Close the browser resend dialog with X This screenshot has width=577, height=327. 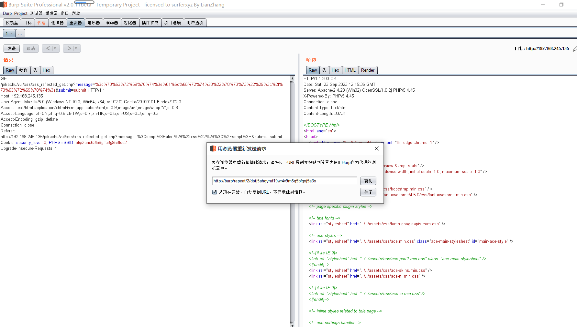click(377, 148)
